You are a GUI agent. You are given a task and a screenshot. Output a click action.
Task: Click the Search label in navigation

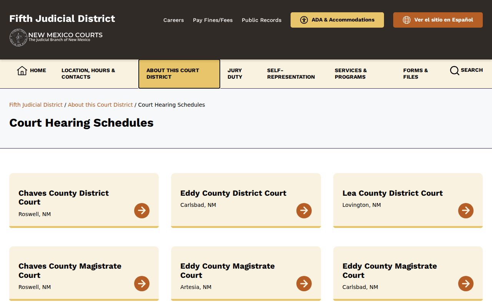(472, 70)
